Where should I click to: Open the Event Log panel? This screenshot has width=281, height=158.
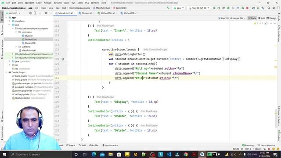[248, 145]
